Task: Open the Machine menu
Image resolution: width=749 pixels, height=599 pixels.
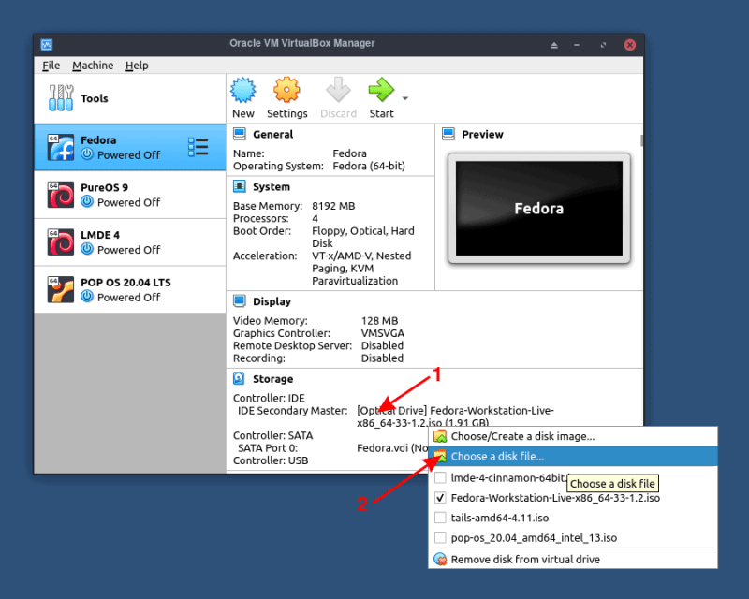Action: 93,66
